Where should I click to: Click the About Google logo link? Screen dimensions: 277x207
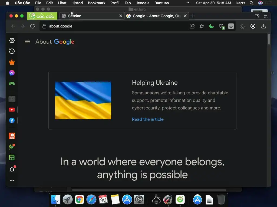coord(55,42)
